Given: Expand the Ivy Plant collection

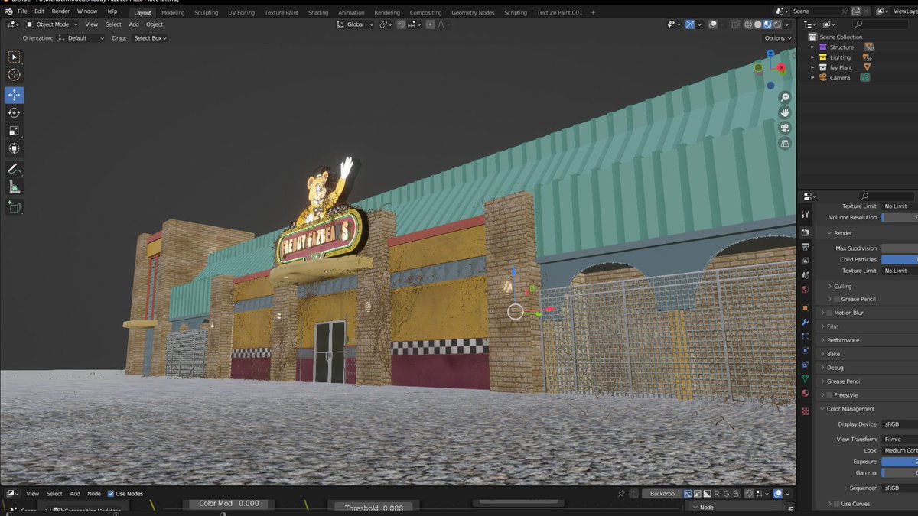Looking at the screenshot, I should click(x=812, y=67).
